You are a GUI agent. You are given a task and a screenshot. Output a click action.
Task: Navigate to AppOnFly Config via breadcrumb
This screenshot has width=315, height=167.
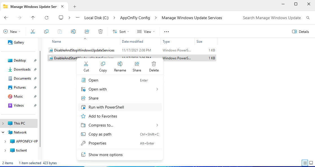click(135, 17)
